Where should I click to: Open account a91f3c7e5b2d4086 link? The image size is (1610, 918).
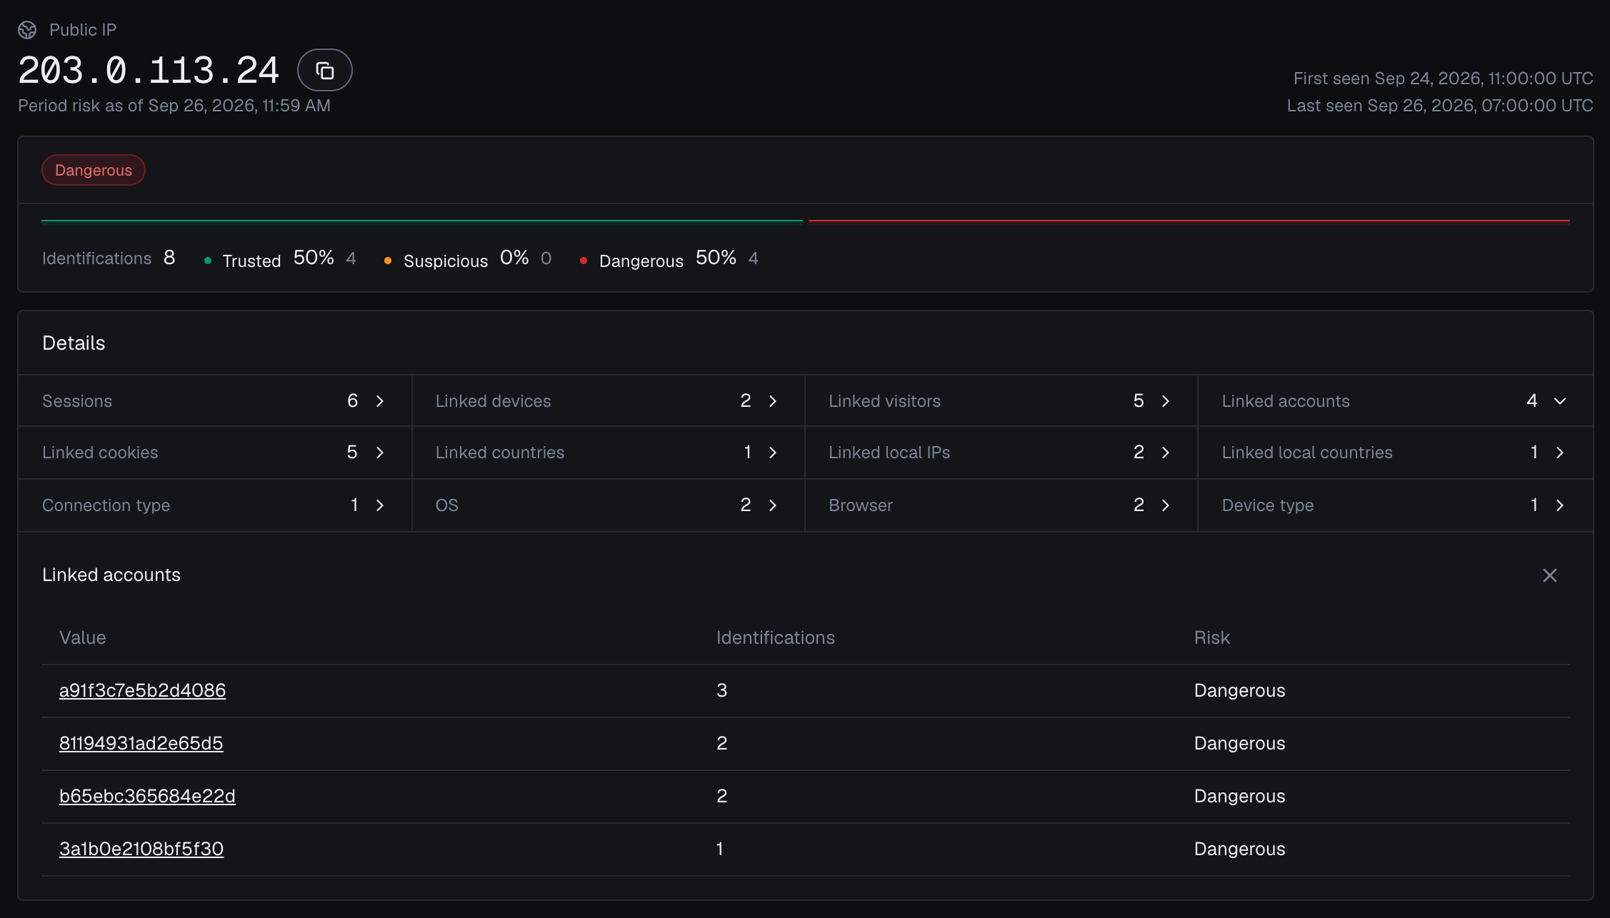tap(142, 690)
